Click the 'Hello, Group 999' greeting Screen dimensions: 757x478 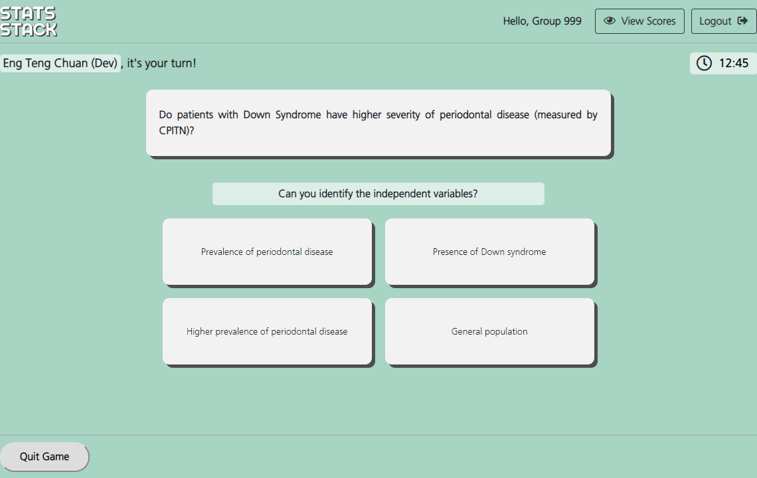[x=542, y=21]
